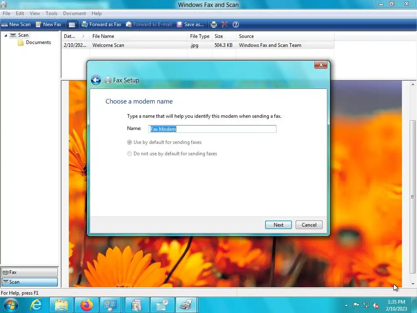
Task: Click the Fax Setup fax machine icon
Action: click(108, 80)
